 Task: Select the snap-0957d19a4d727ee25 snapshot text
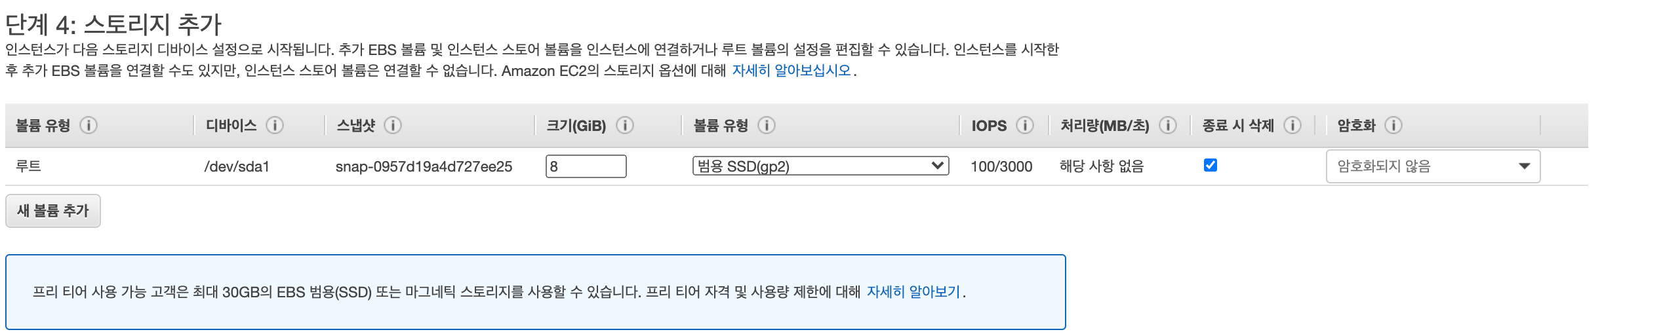[424, 166]
